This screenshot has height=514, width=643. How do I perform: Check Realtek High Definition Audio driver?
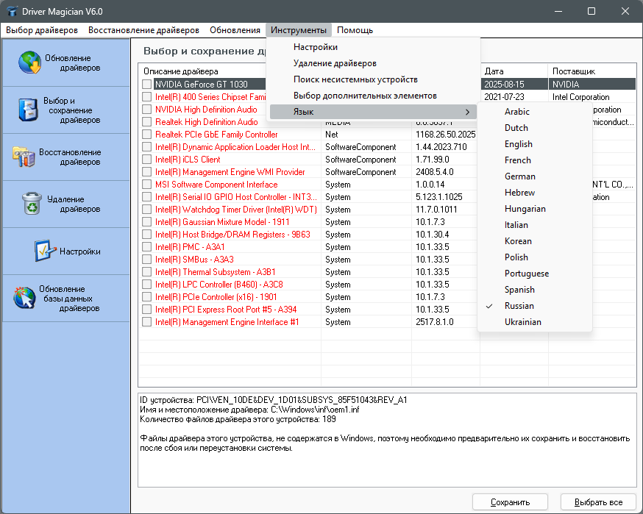pyautogui.click(x=147, y=122)
